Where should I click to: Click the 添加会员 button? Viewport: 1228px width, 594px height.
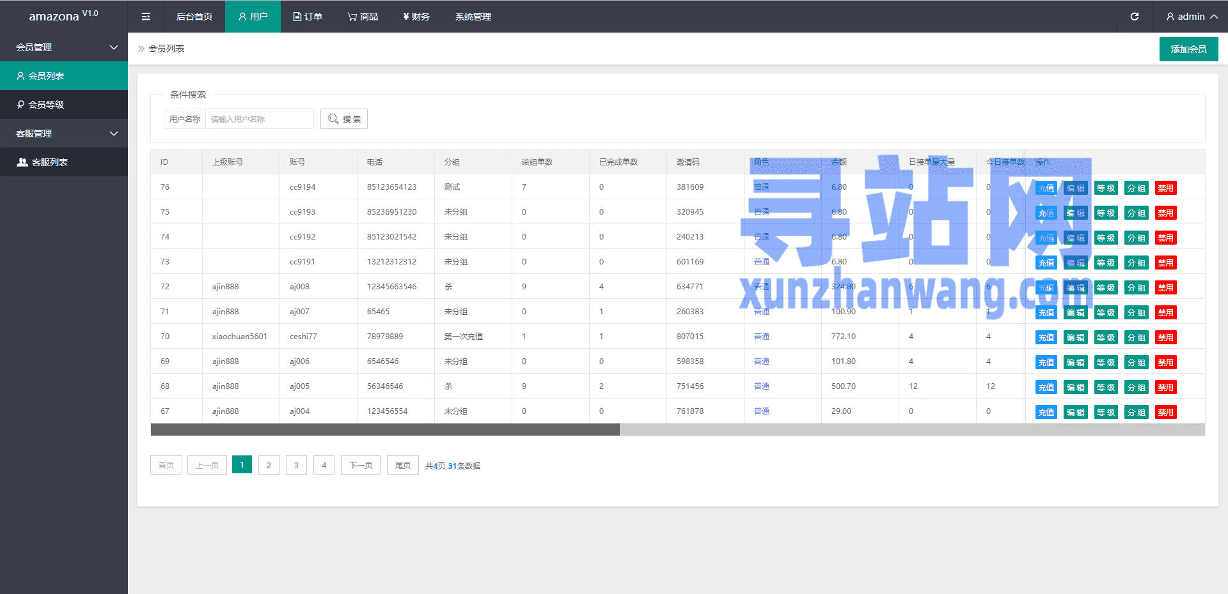pyautogui.click(x=1188, y=49)
